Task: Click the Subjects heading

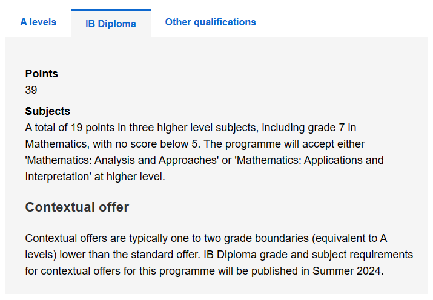Action: click(x=47, y=111)
